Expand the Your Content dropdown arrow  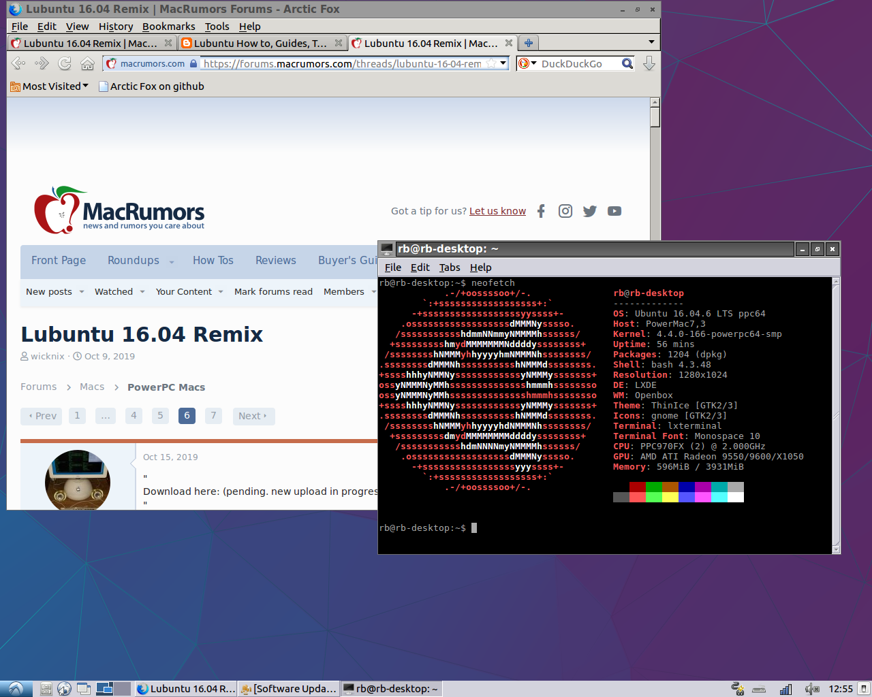pyautogui.click(x=221, y=292)
